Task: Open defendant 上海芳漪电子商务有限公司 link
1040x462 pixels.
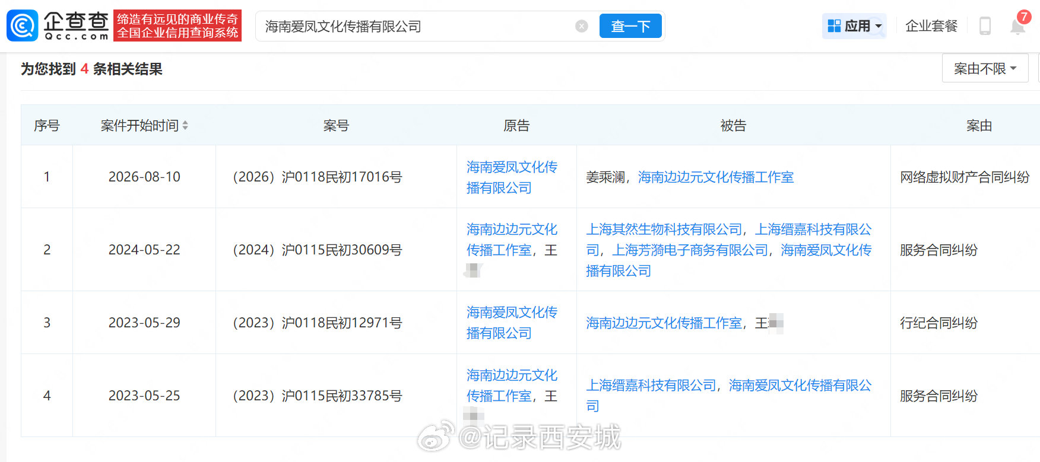Action: click(690, 250)
